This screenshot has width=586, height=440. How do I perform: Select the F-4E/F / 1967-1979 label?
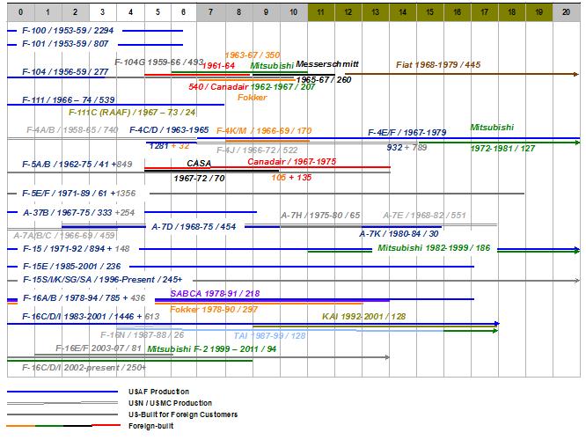pyautogui.click(x=407, y=132)
